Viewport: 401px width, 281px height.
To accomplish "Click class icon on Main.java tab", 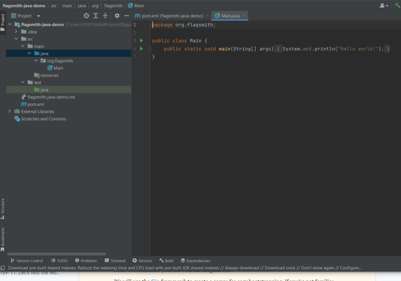I will coord(217,16).
